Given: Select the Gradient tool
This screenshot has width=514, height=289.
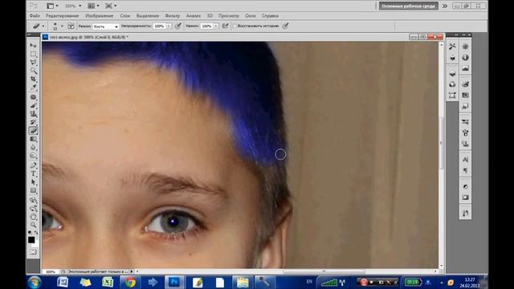Looking at the screenshot, I should point(33,139).
